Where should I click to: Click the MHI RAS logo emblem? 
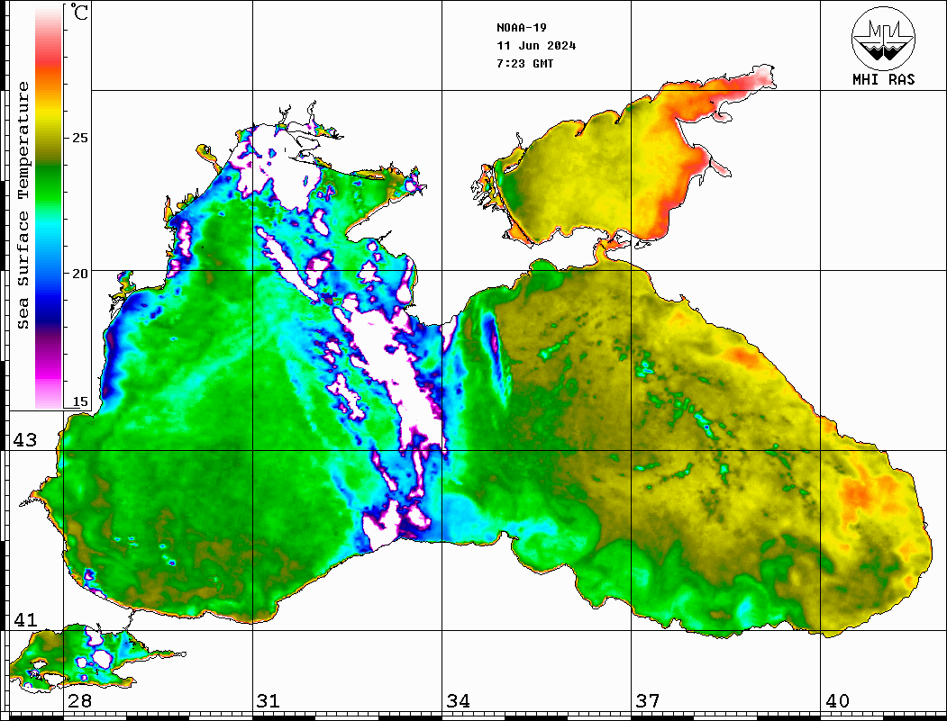pos(883,38)
